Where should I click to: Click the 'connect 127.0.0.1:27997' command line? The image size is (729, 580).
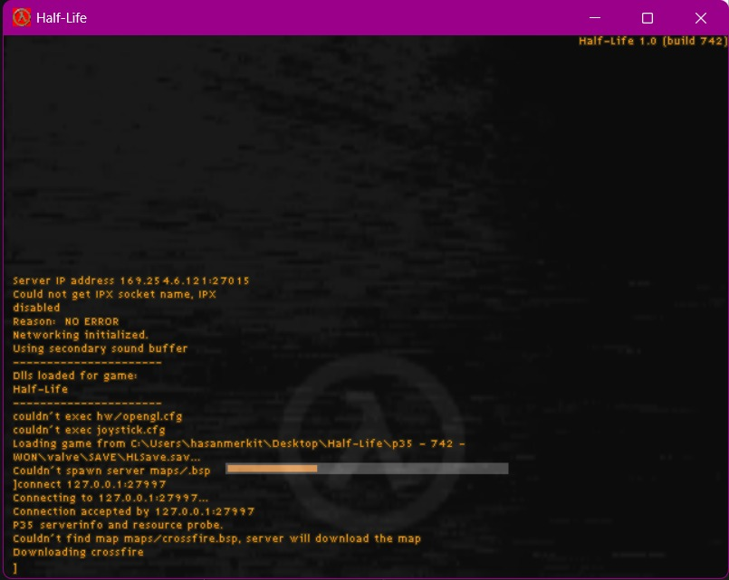pos(90,484)
